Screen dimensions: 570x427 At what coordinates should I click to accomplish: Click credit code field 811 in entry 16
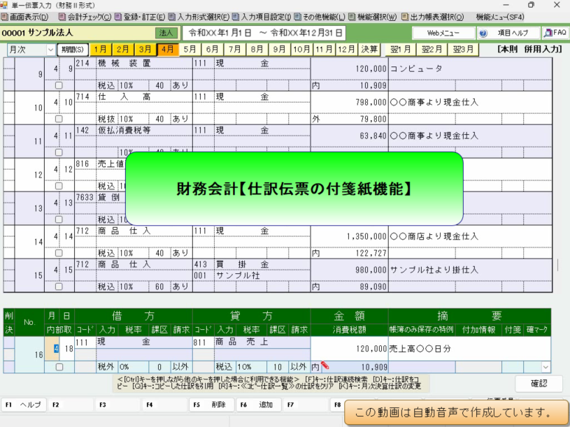pyautogui.click(x=204, y=342)
